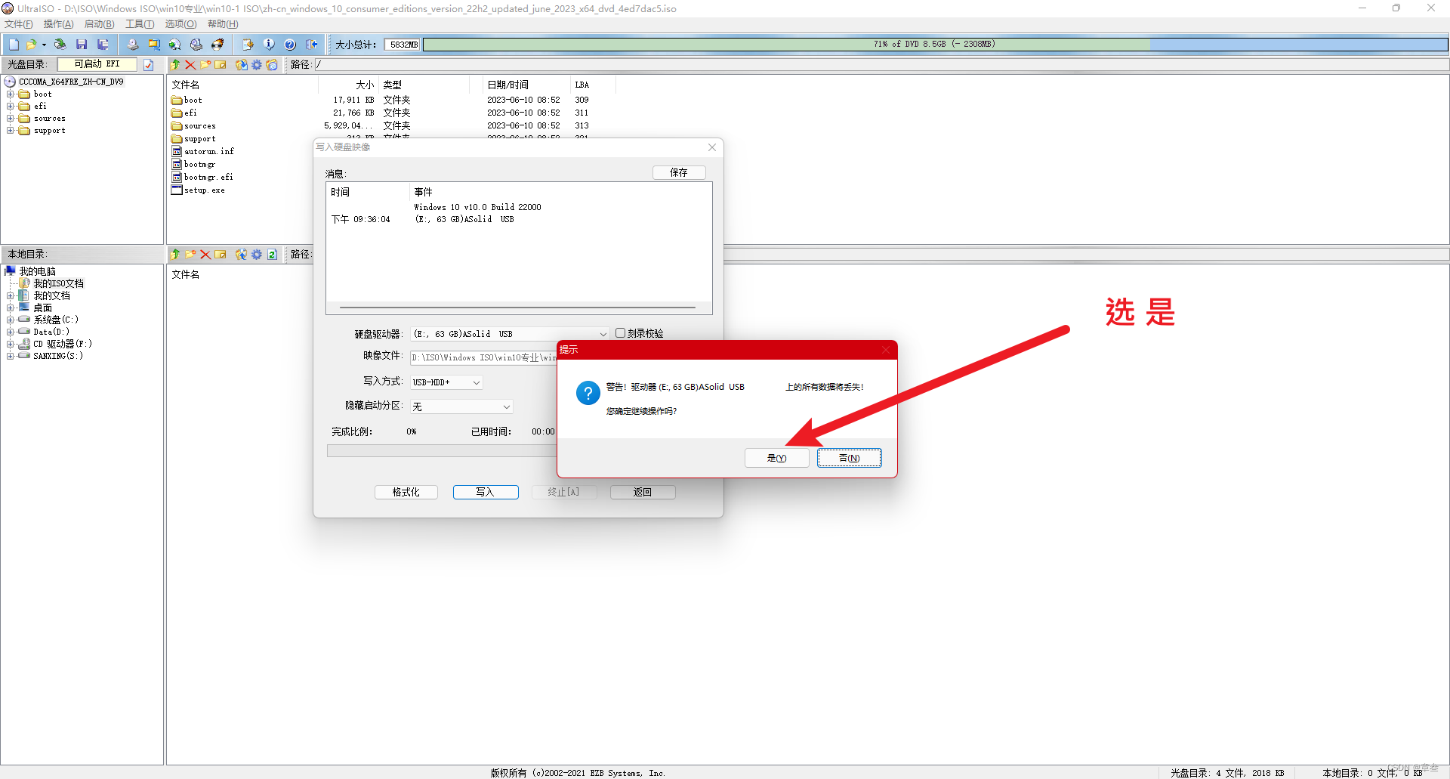
Task: Click the Open CD/DVD toolbar icon
Action: click(60, 45)
